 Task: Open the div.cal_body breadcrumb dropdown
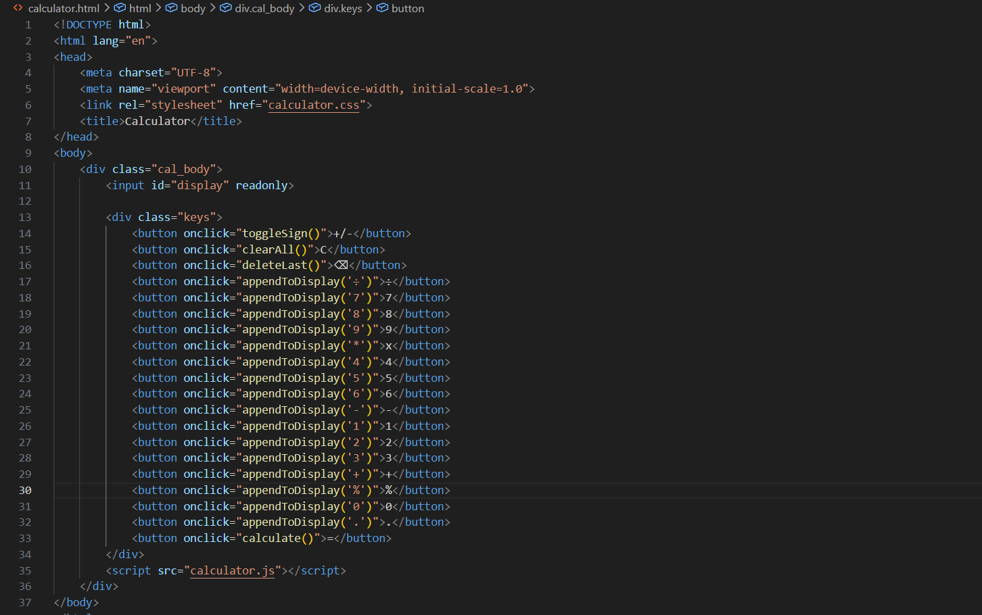[264, 8]
